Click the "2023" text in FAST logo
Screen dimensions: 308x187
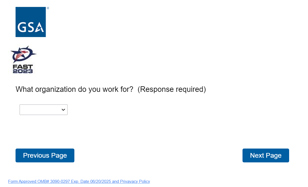pos(23,71)
